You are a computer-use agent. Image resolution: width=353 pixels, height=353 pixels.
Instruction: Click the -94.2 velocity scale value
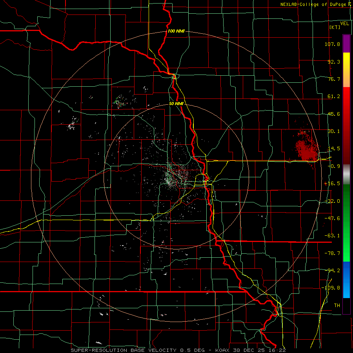tap(332, 270)
